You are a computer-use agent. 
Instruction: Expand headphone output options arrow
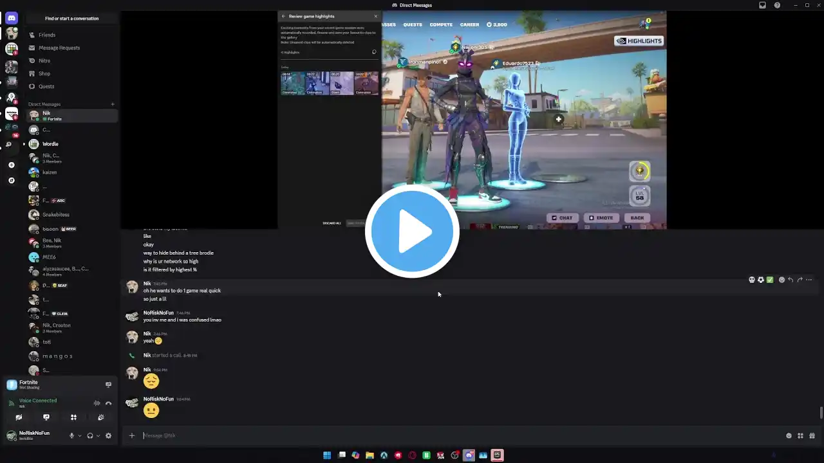click(x=98, y=435)
